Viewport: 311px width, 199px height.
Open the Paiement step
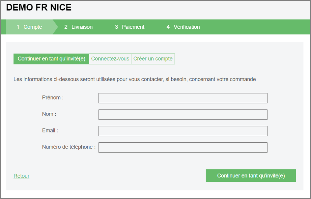click(129, 27)
